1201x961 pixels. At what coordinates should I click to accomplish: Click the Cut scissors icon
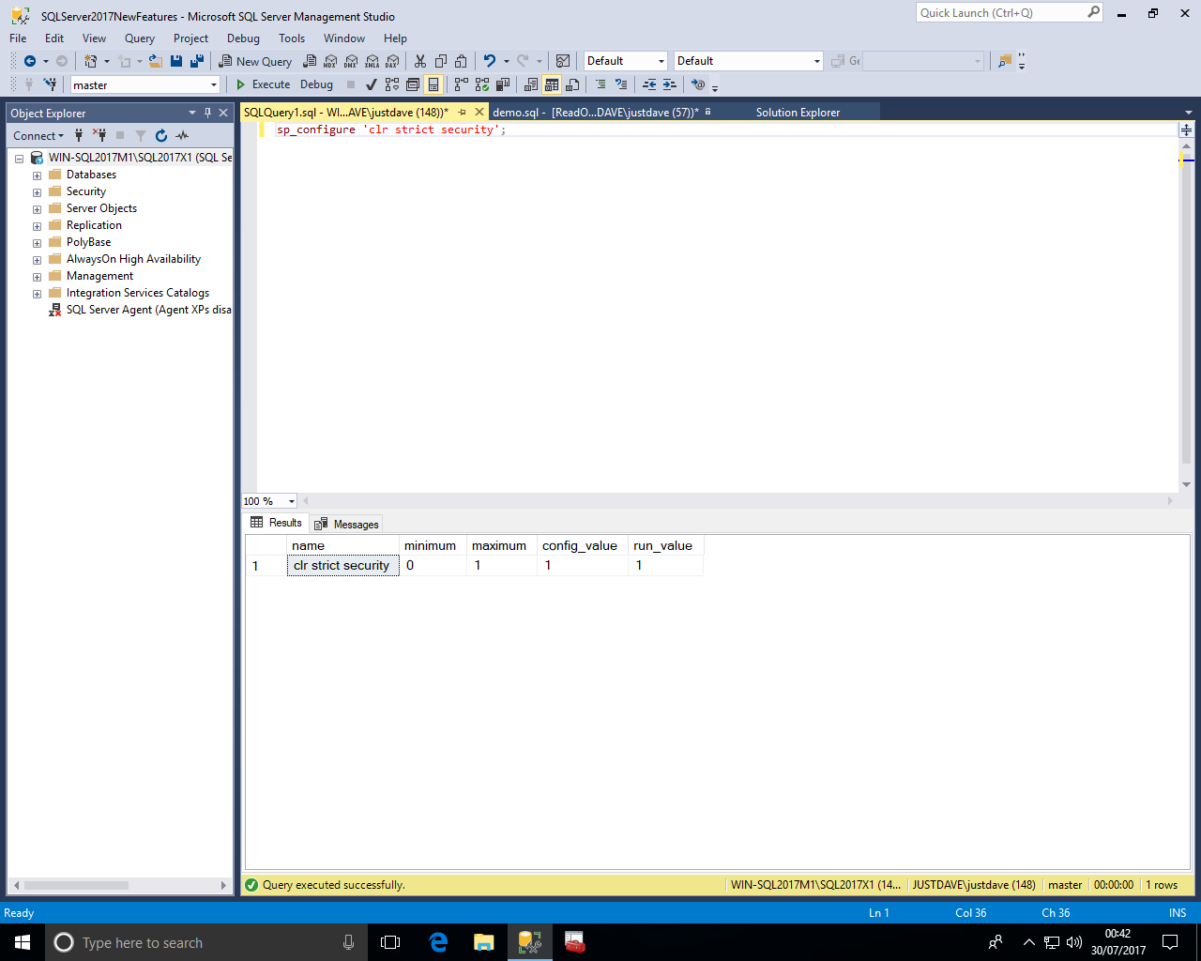(419, 61)
